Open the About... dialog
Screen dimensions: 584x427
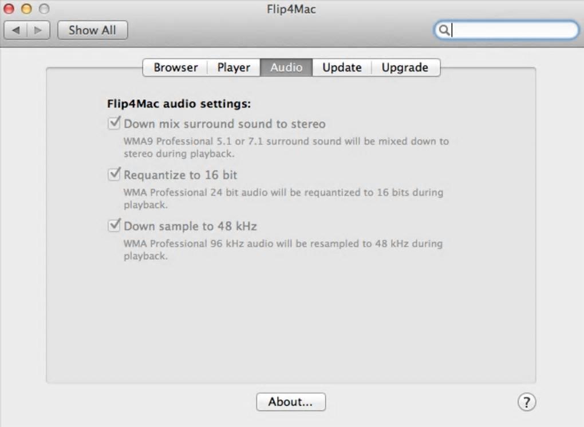point(290,402)
